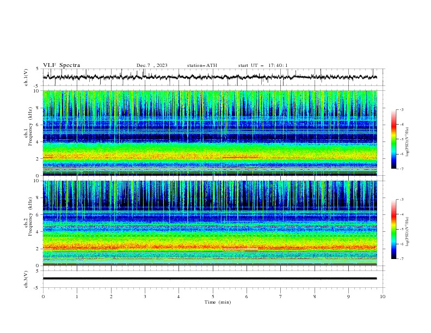Image resolution: width=431 pixels, height=333 pixels.
Task: Click time axis tick label "3"
Action: point(145,297)
